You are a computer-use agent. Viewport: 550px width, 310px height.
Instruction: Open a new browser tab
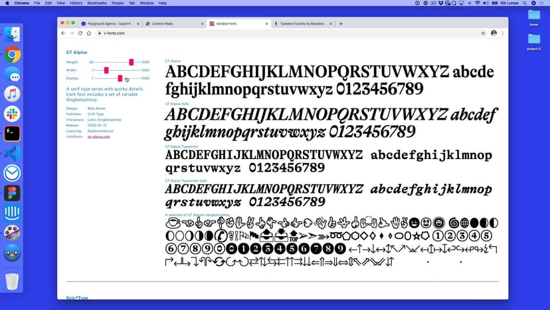[x=341, y=23]
